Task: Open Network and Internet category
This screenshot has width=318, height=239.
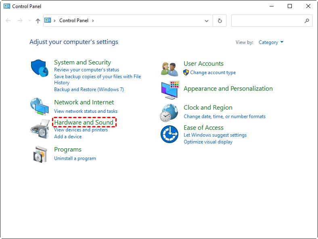Action: pos(84,102)
